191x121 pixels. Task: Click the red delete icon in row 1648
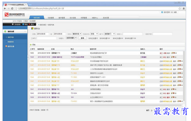(x=180, y=61)
